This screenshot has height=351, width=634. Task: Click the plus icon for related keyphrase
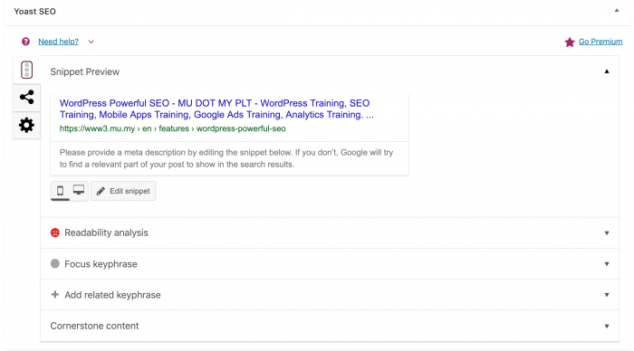[55, 294]
